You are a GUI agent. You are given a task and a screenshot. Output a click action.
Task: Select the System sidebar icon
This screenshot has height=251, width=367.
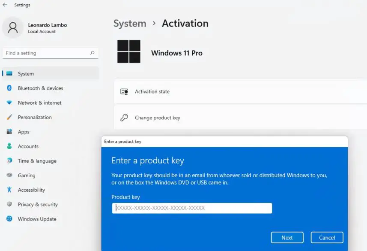9,73
